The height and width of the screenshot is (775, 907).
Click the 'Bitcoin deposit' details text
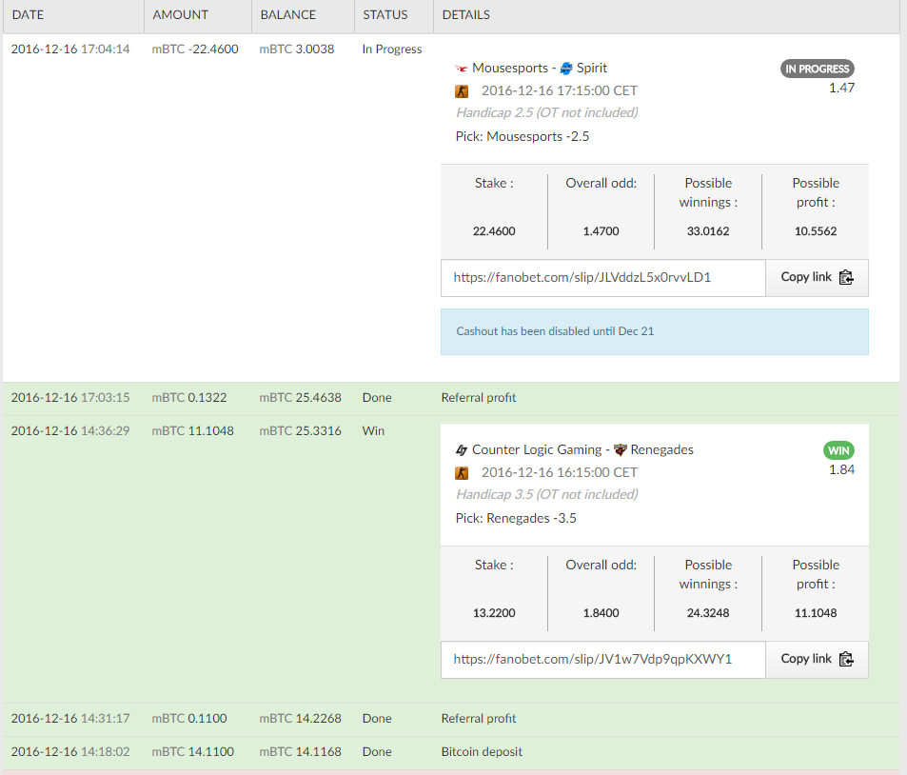tap(482, 752)
